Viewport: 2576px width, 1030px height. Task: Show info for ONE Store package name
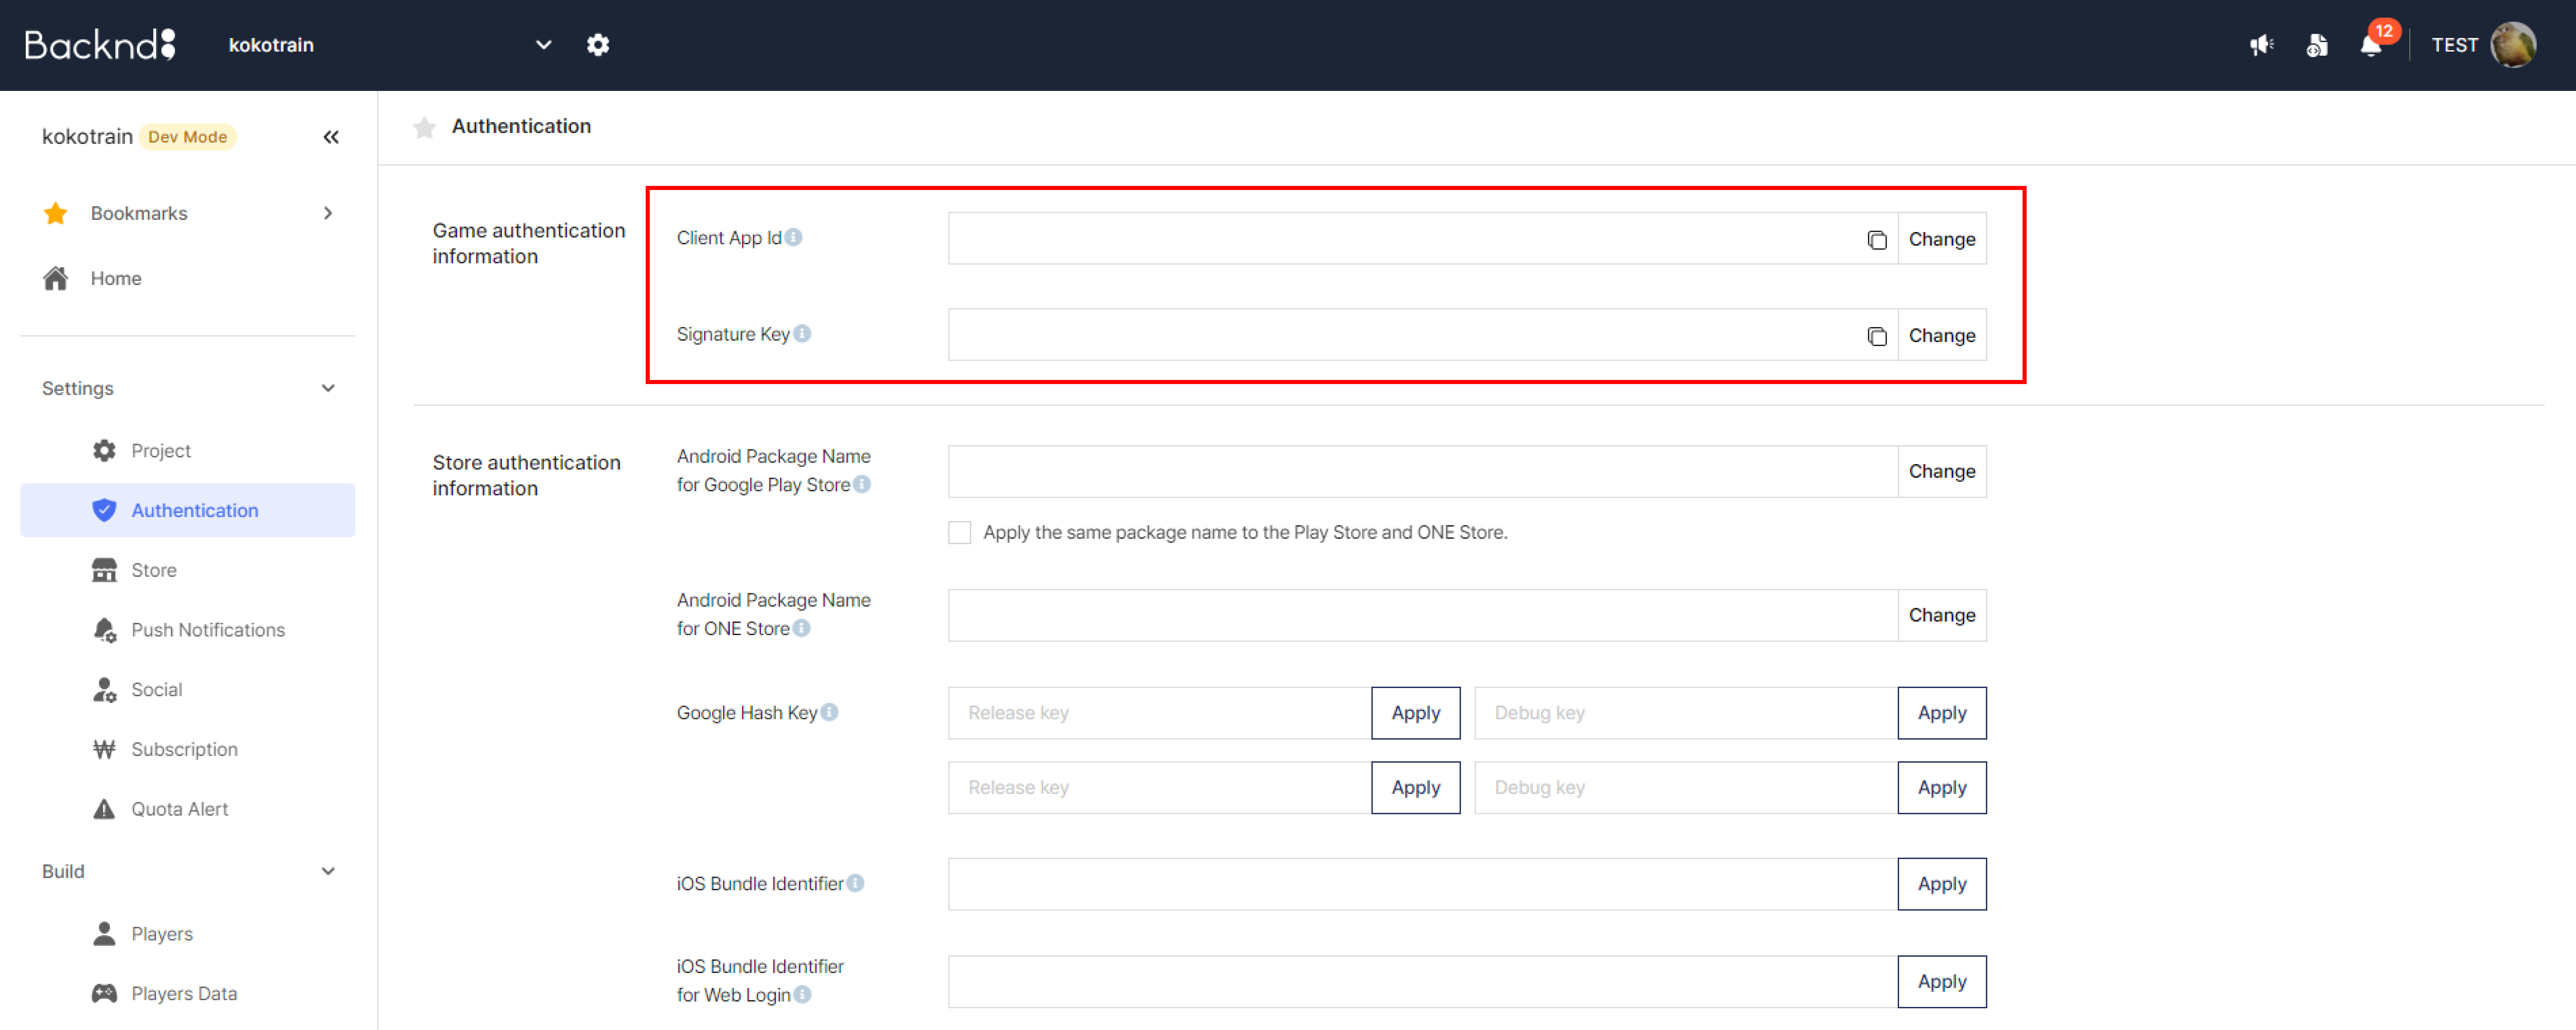pos(801,628)
